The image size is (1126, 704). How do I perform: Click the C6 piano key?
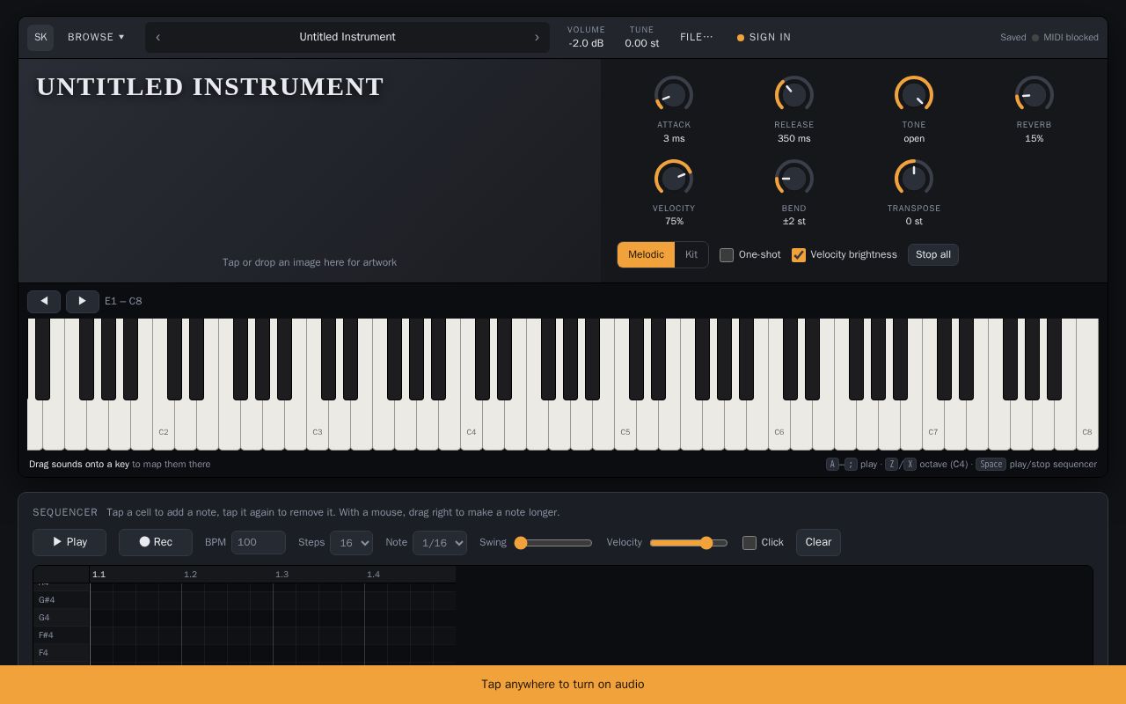pos(779,426)
